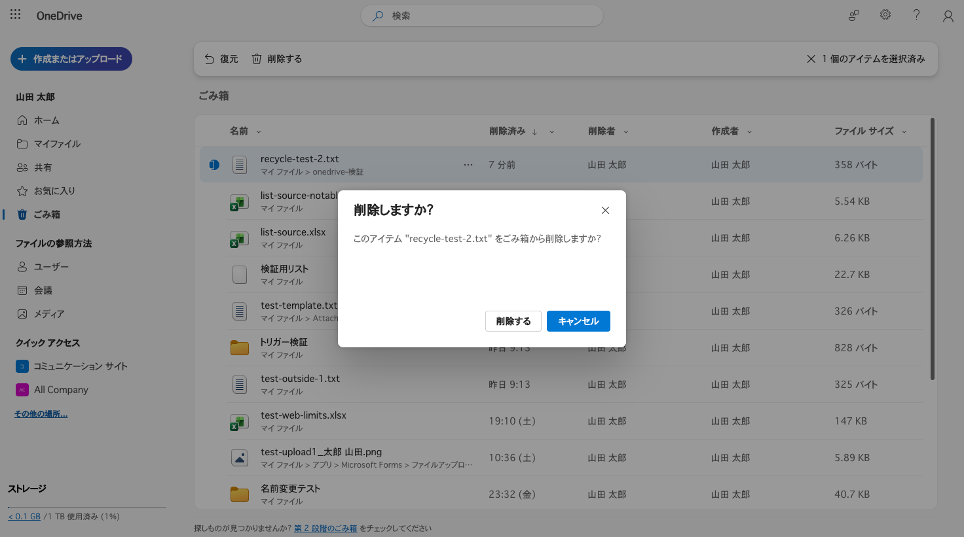The height and width of the screenshot is (537, 964).
Task: Click the restore (復元) arrow icon
Action: click(210, 59)
